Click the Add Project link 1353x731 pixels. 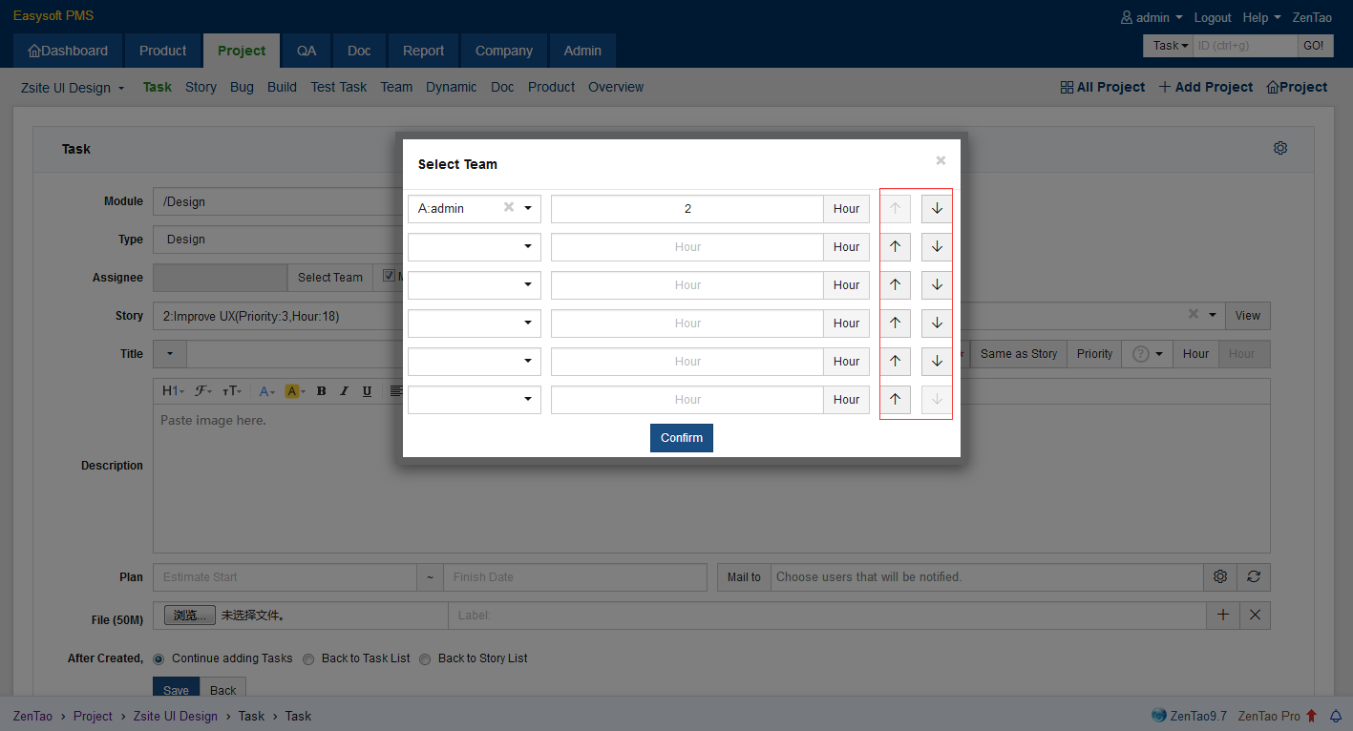tap(1205, 87)
